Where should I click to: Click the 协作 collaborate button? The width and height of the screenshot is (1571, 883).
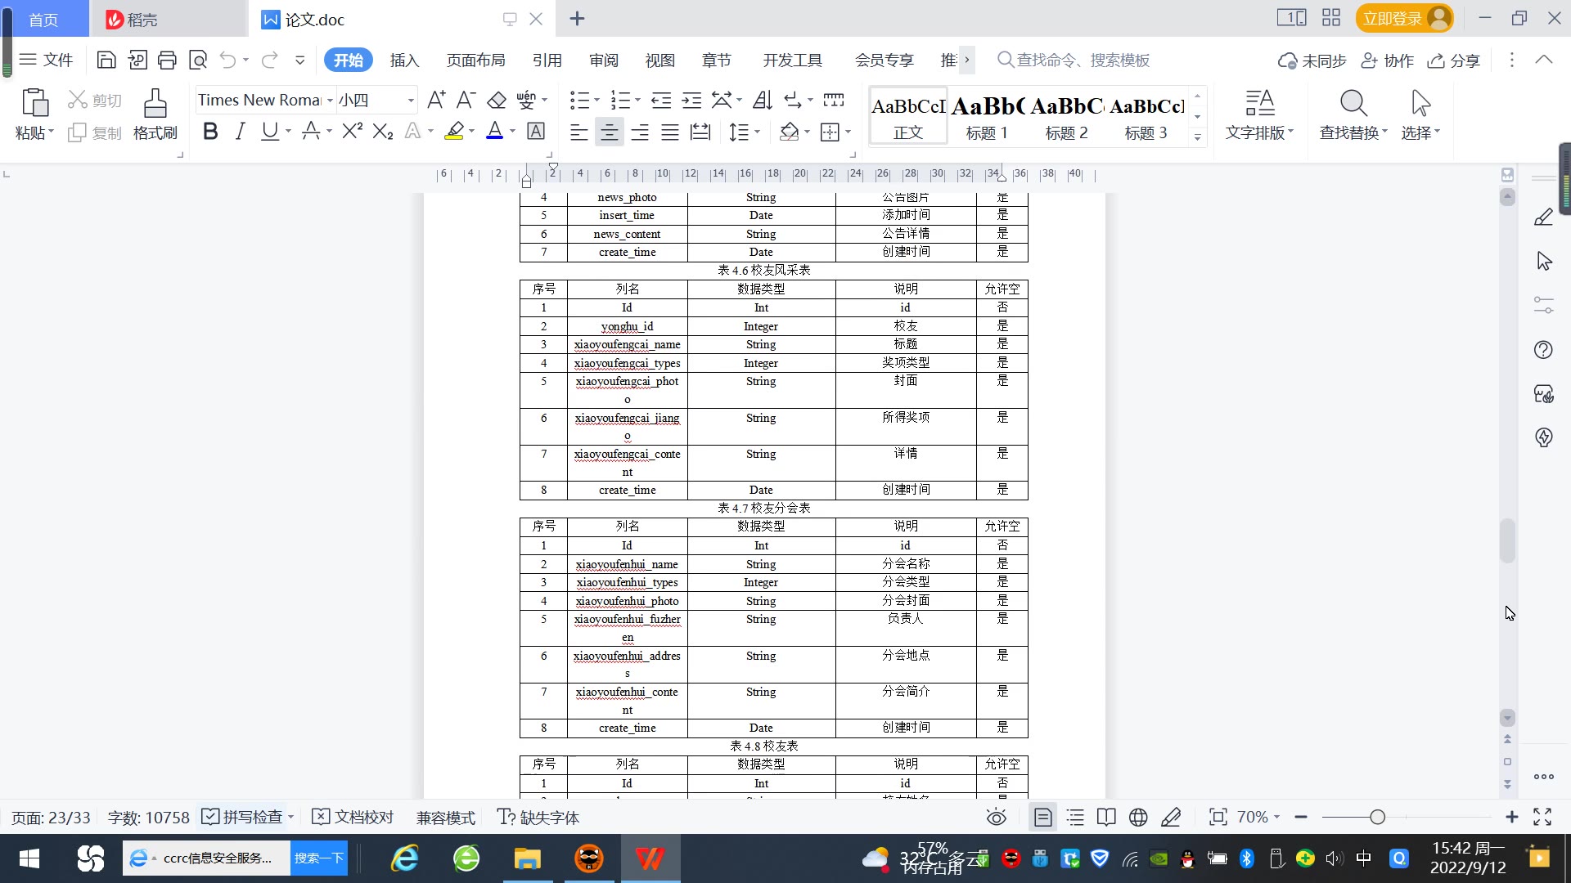pyautogui.click(x=1387, y=61)
